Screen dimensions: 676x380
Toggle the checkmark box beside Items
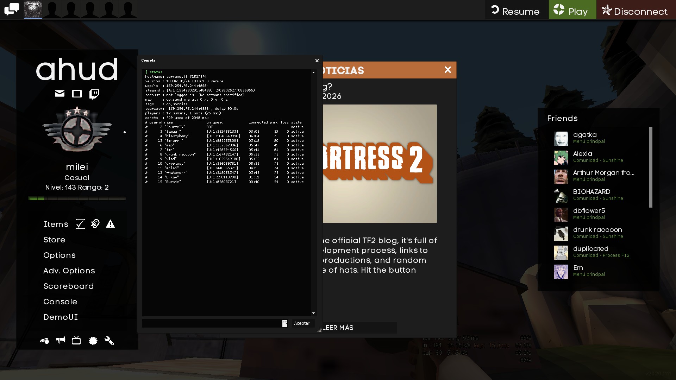point(80,224)
